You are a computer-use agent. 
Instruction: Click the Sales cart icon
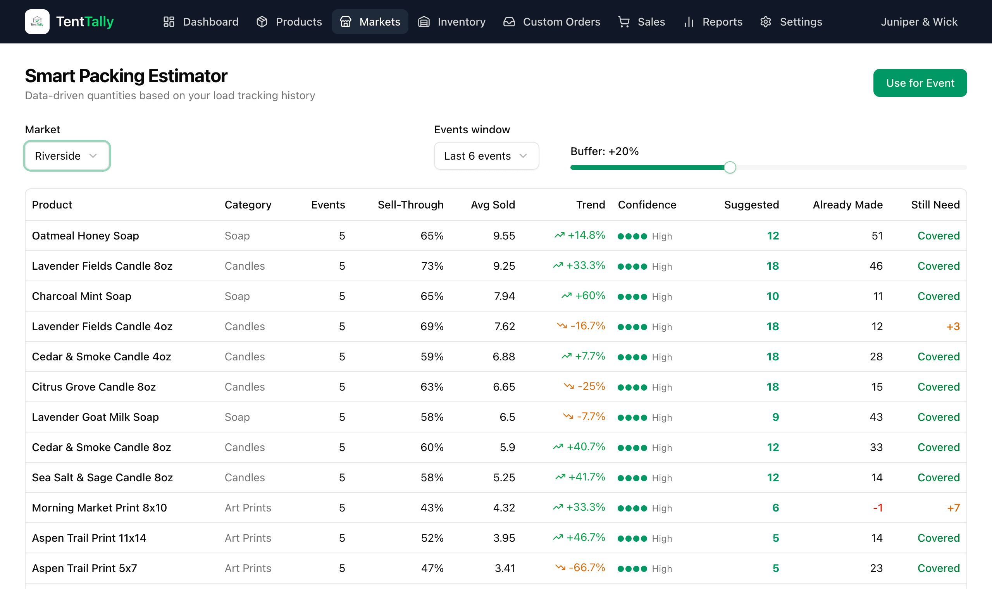[624, 22]
